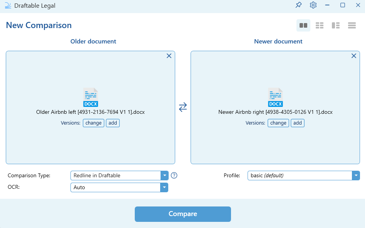Click the 'New Comparison' title
This screenshot has width=365, height=228.
tap(39, 25)
